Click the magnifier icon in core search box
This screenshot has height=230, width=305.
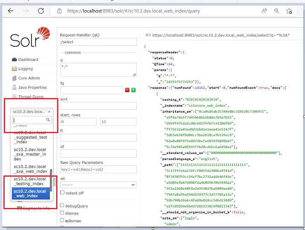click(x=48, y=120)
